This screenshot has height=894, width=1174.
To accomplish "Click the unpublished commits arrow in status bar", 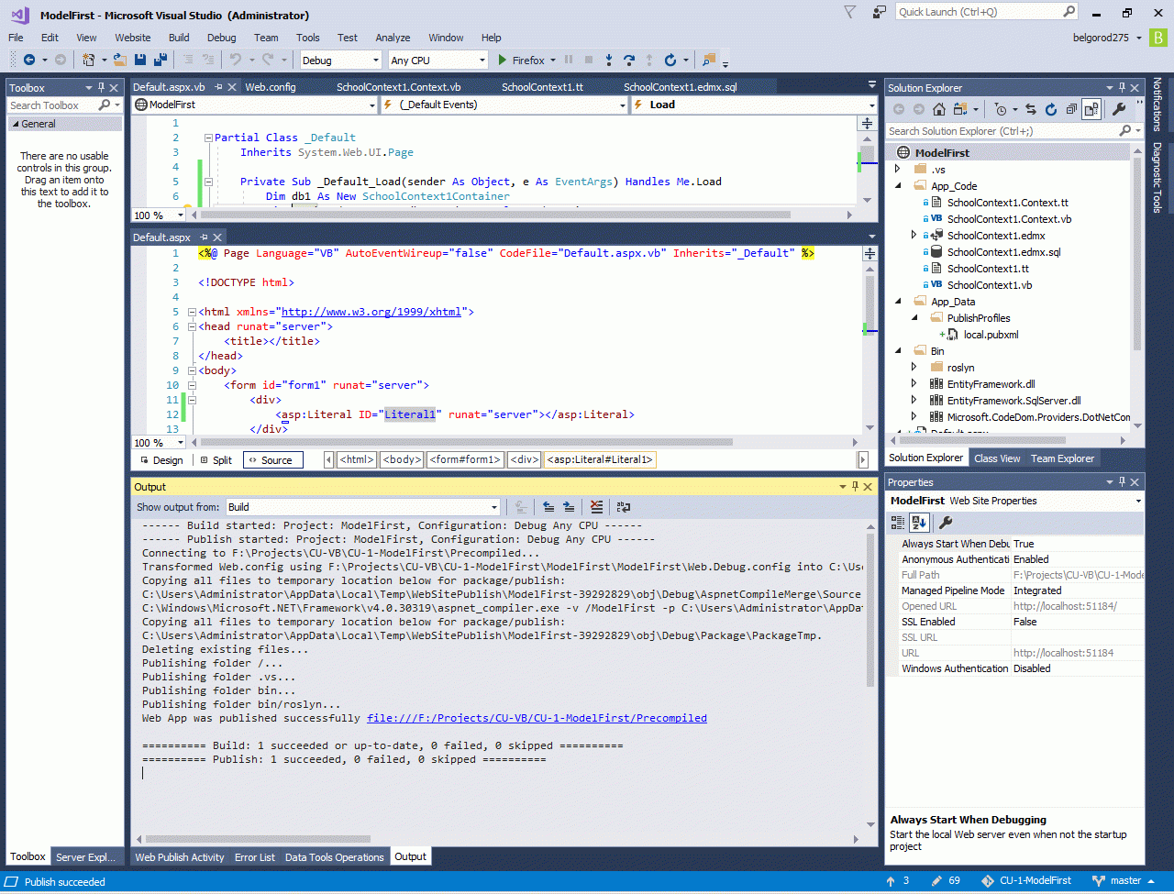I will pyautogui.click(x=892, y=881).
